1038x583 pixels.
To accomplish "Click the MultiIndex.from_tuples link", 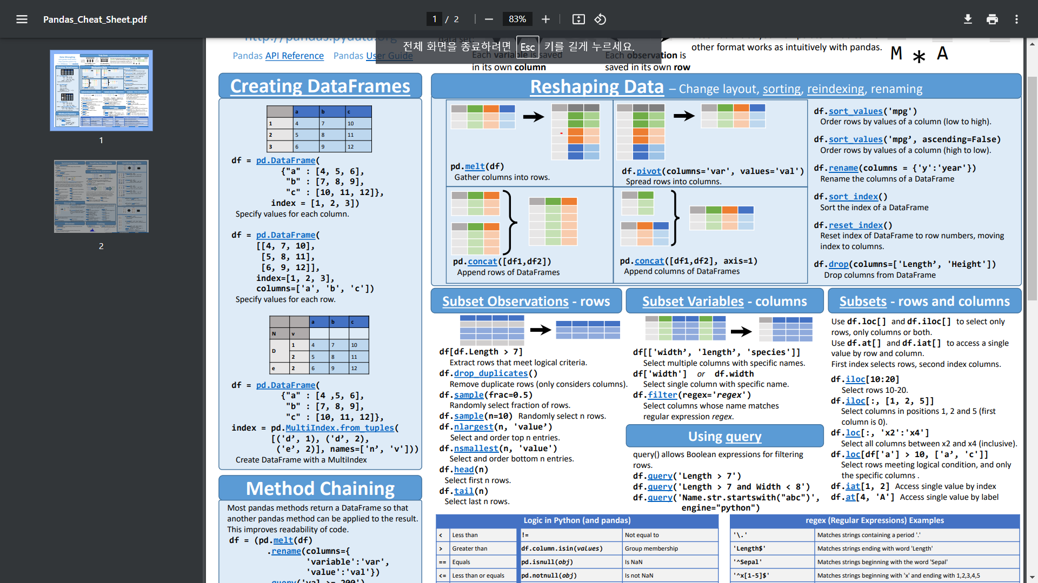I will coord(340,428).
